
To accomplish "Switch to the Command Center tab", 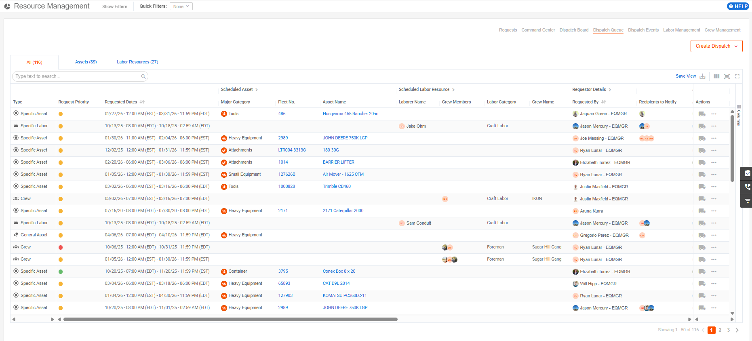I will point(538,30).
